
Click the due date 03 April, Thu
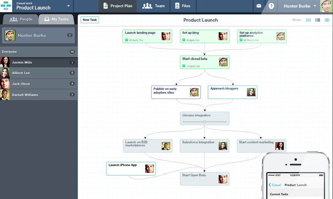[x=136, y=40]
